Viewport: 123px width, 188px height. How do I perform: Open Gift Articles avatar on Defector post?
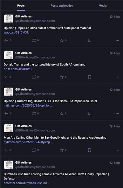pos(8,165)
